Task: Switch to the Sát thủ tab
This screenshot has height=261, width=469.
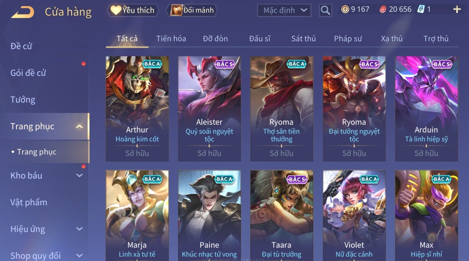Action: (x=303, y=39)
